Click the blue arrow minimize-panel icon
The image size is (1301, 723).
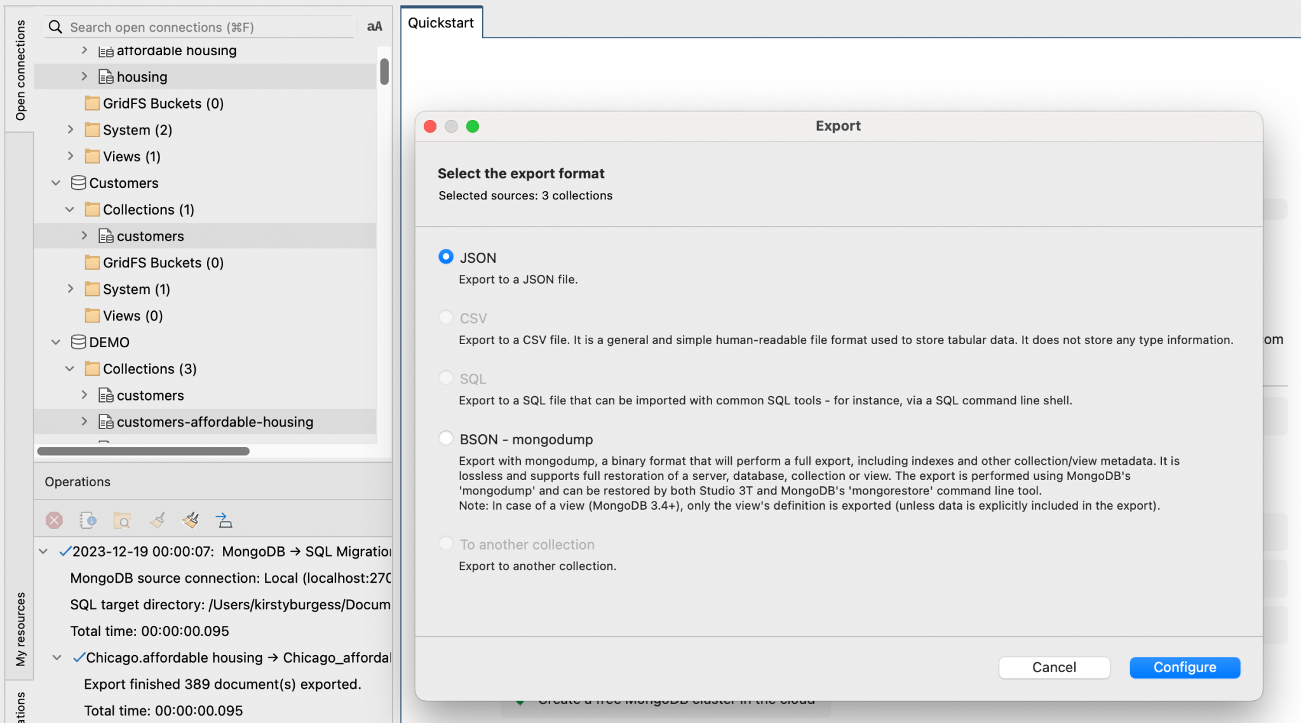point(224,521)
